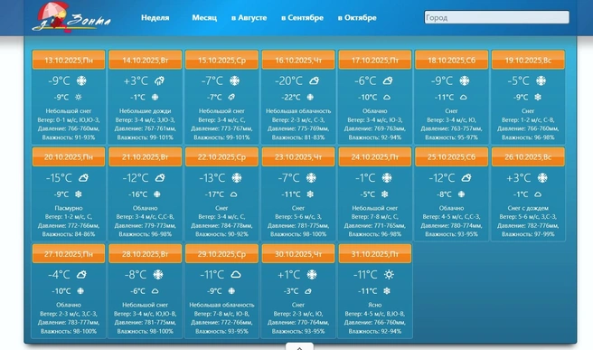593x350 pixels.
Task: Select the 25.10.2025, Сб date header
Action: click(452, 157)
